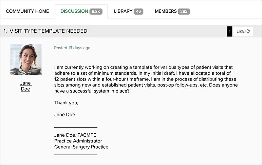Open Jane Doe's profile photo
This screenshot has height=165, width=262.
tap(26, 59)
